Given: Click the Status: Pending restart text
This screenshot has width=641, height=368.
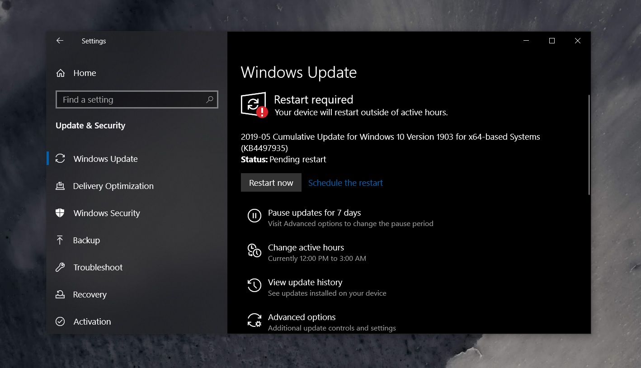Looking at the screenshot, I should [283, 159].
